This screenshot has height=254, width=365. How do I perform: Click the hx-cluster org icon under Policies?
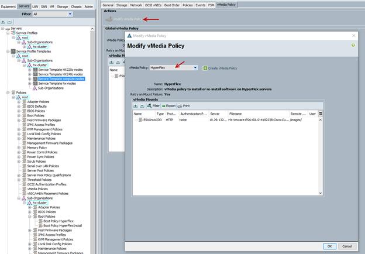pos(30,202)
